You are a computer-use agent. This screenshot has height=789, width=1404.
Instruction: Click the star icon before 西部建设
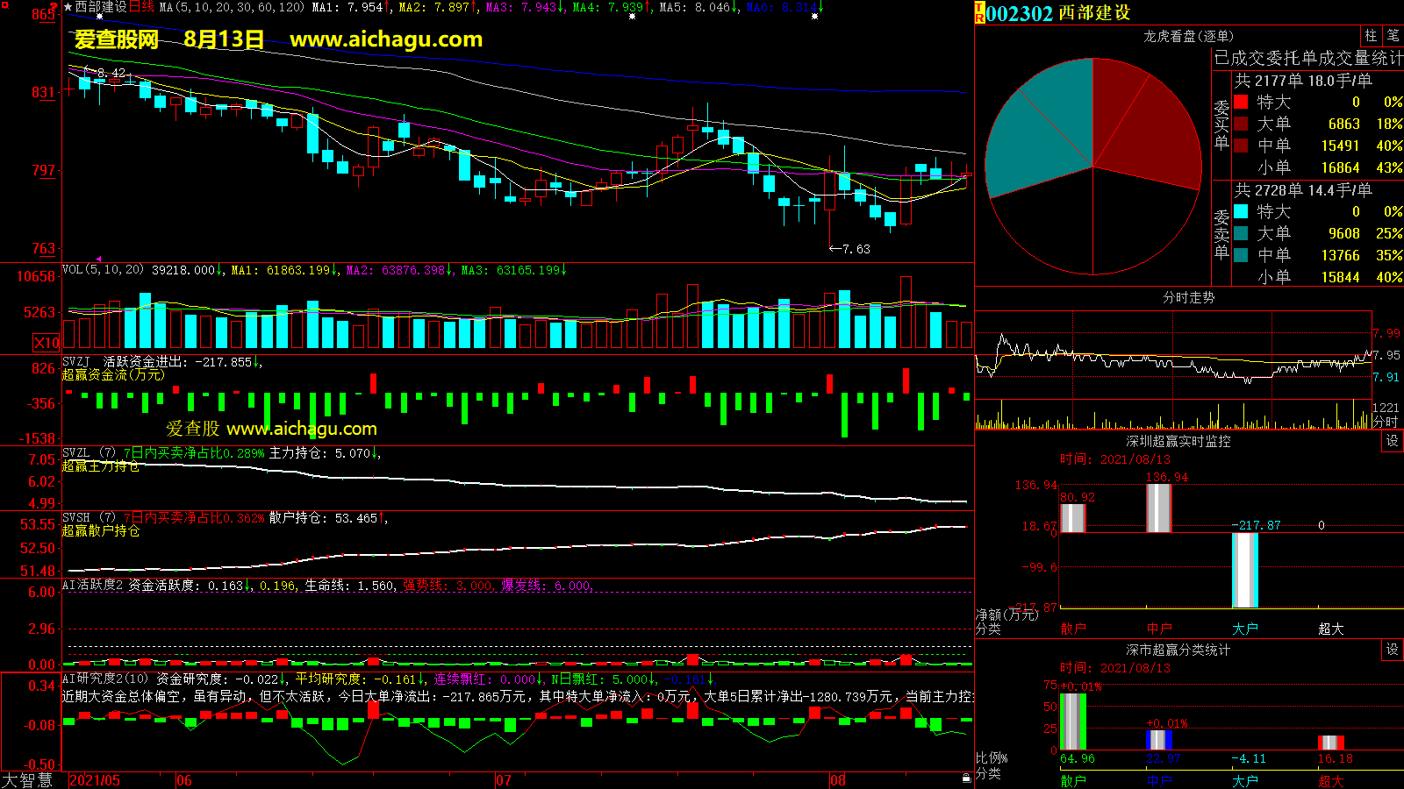pos(68,7)
